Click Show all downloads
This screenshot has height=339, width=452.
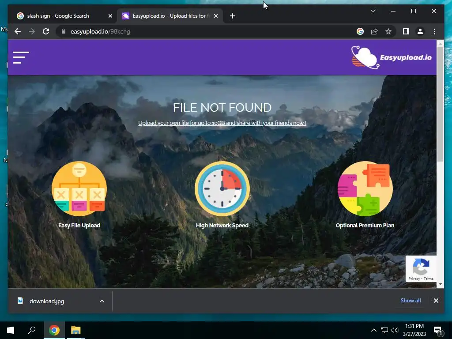click(411, 300)
